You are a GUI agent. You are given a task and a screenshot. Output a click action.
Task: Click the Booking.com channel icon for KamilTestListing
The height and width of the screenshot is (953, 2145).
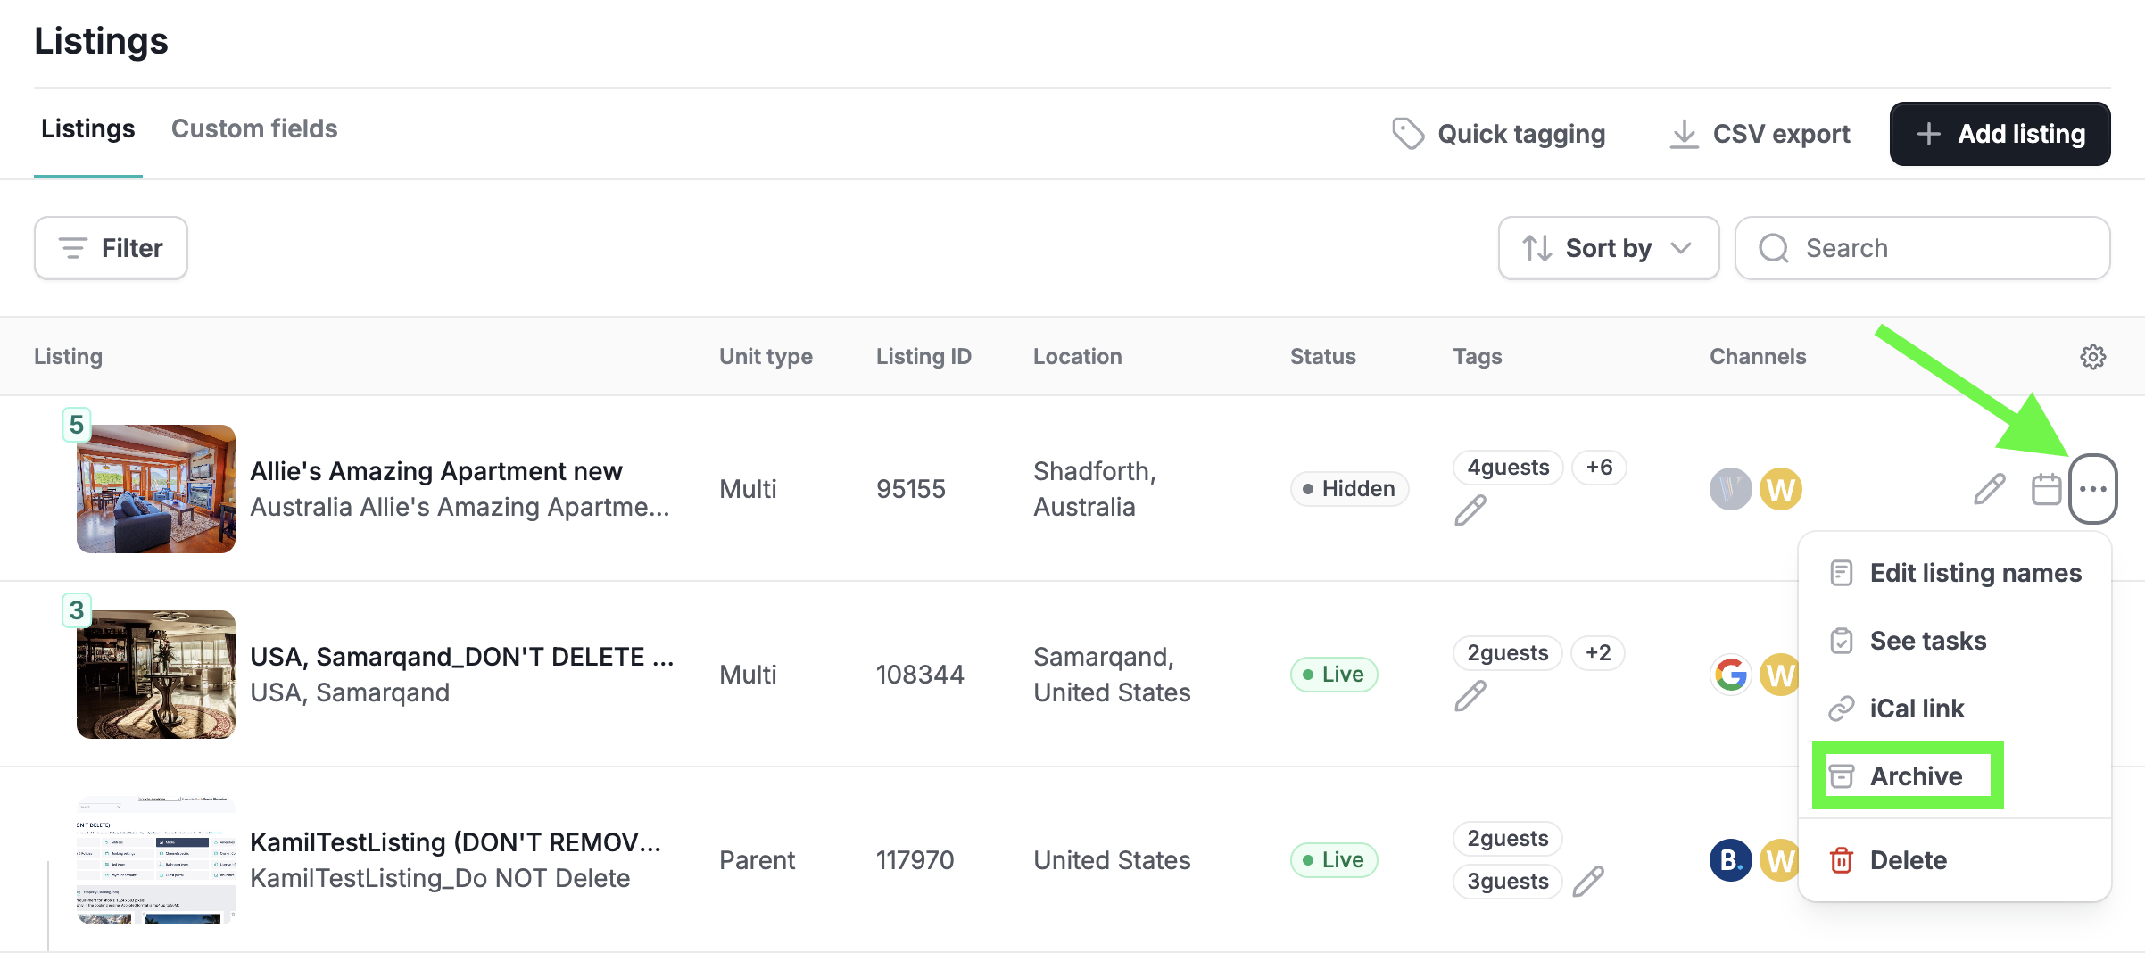point(1731,860)
